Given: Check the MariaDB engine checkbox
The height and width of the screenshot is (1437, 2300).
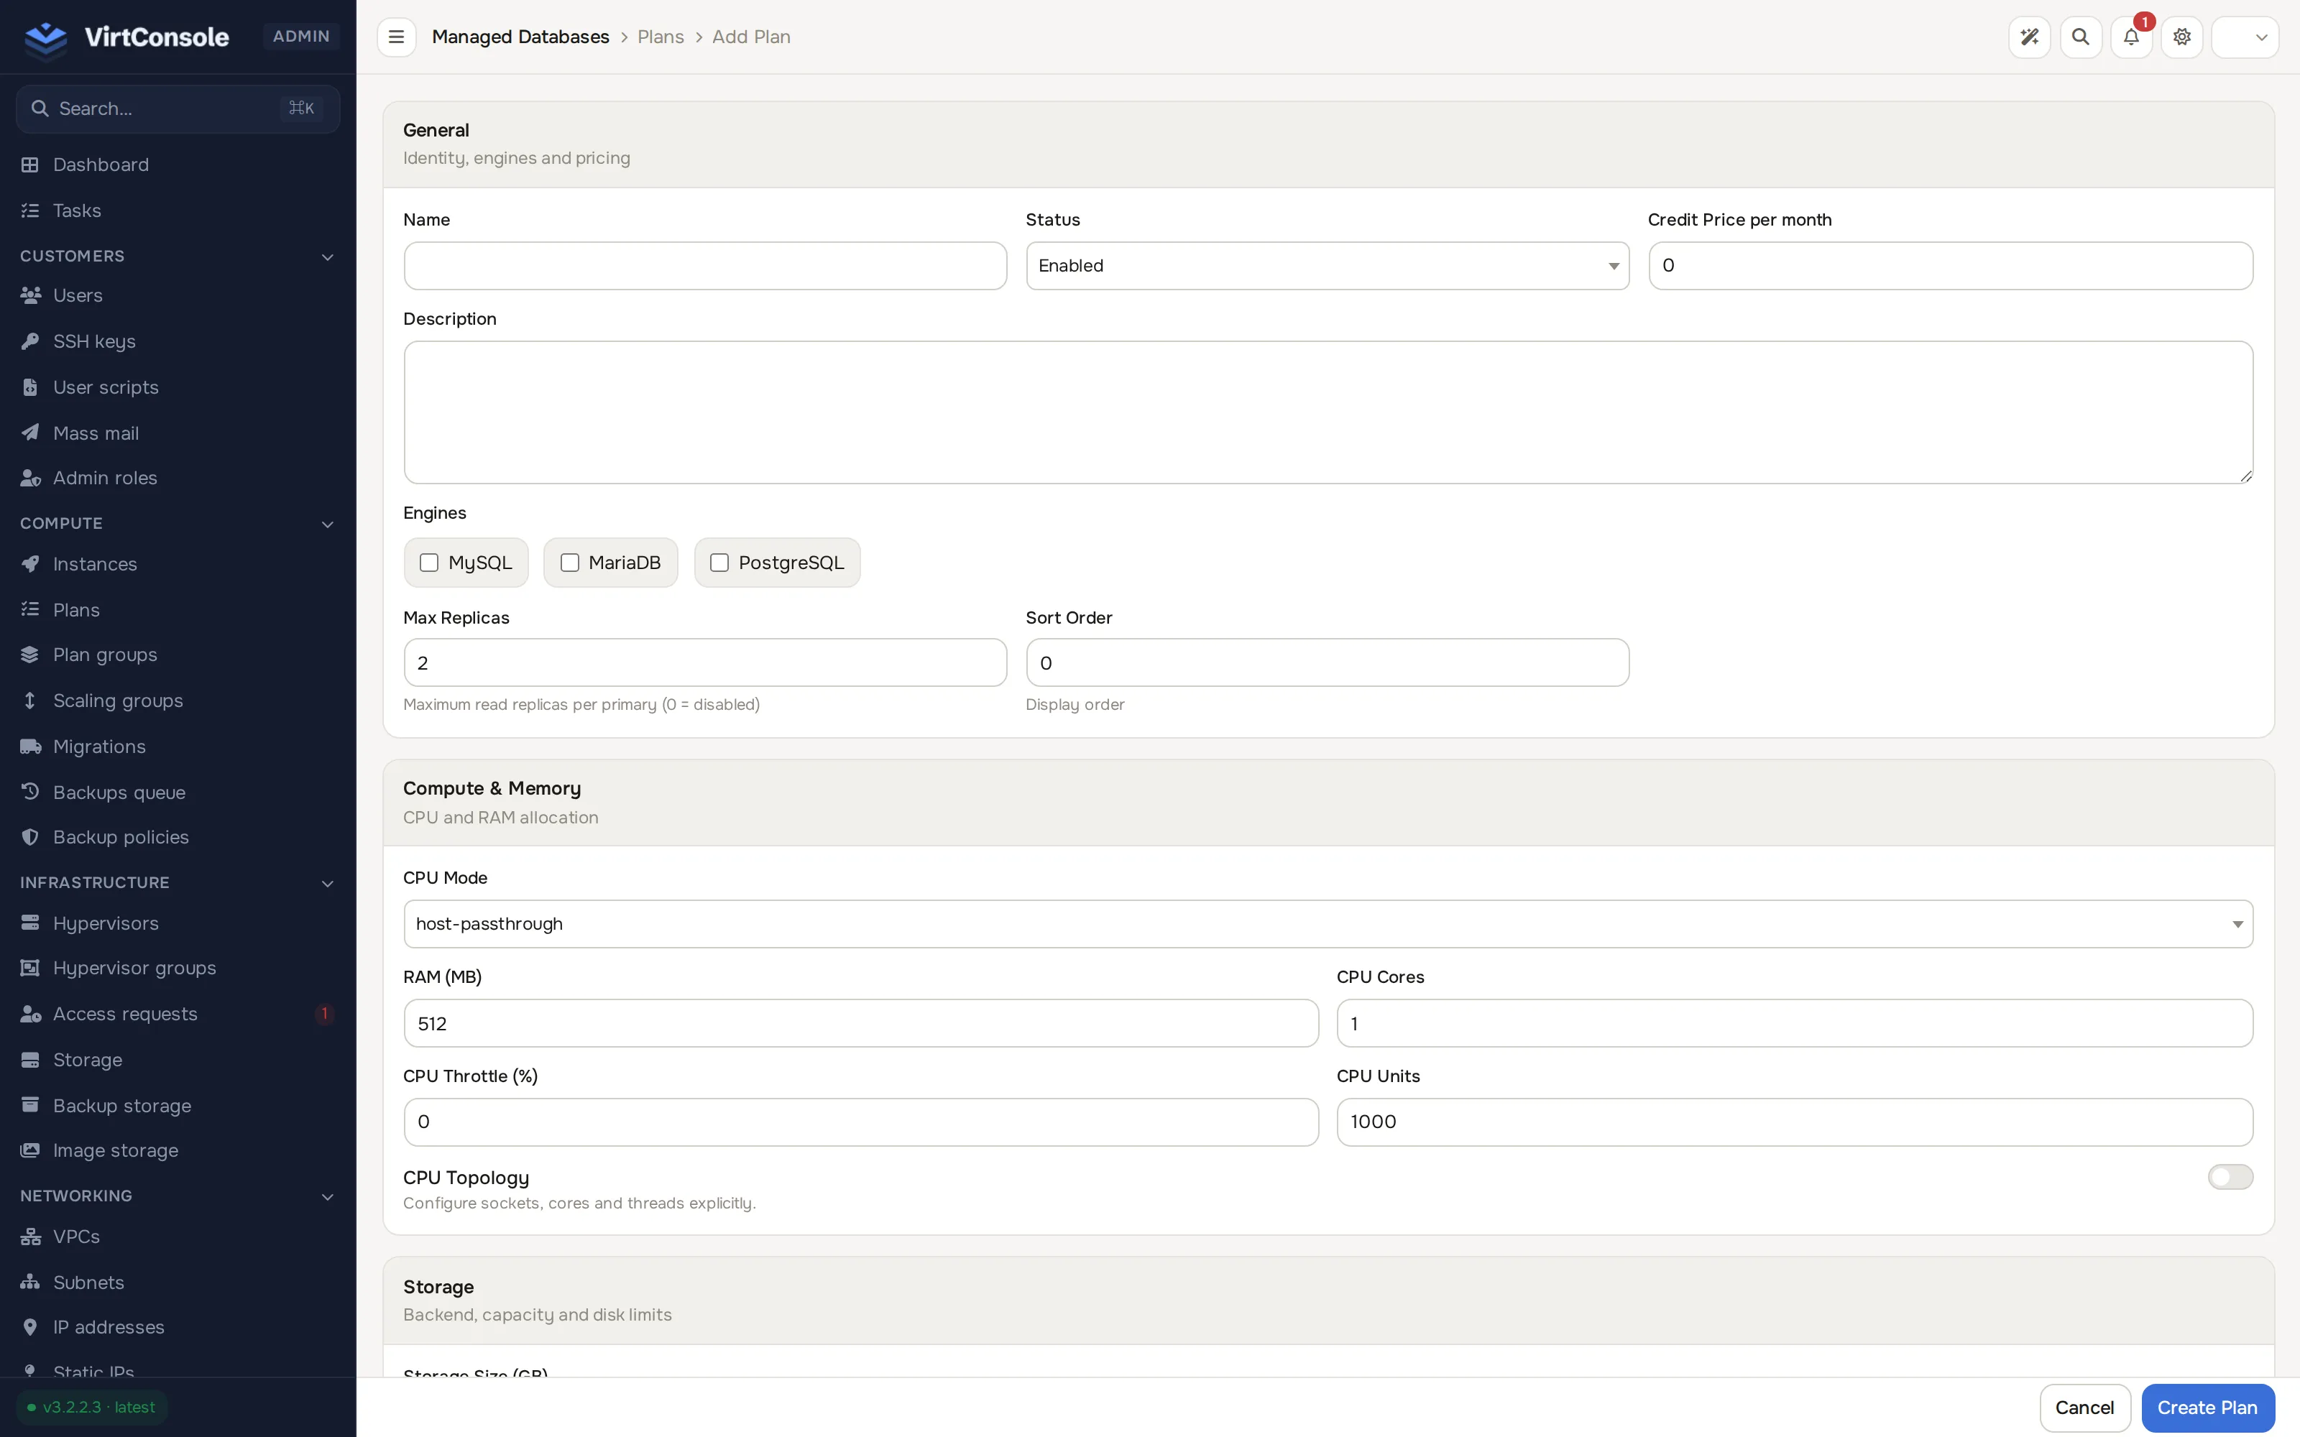Looking at the screenshot, I should click(x=570, y=563).
